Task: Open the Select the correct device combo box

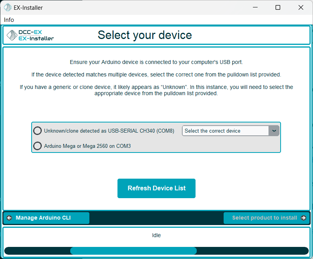Action: click(x=226, y=131)
